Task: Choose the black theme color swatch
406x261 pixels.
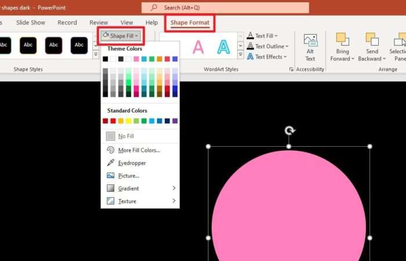Action: click(x=105, y=59)
